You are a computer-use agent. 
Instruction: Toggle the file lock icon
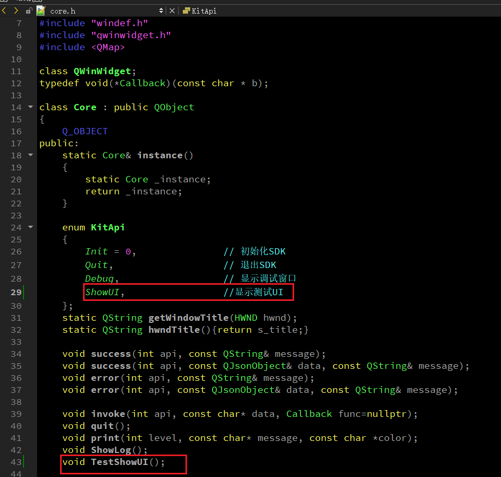29,11
